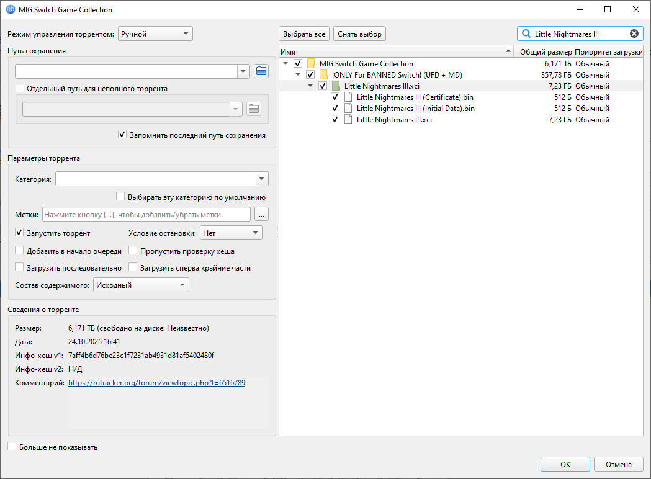
Task: Open tags editor with the [...] button
Action: click(261, 215)
